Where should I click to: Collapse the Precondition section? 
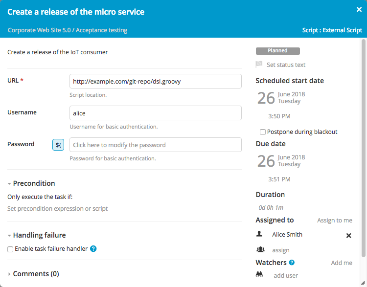[10, 183]
